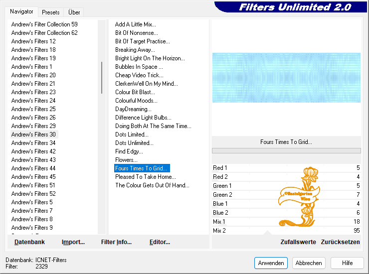Open the Presets tab

pyautogui.click(x=50, y=12)
